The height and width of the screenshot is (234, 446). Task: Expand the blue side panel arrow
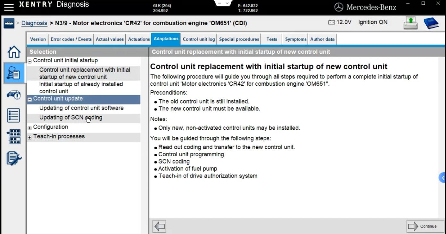click(442, 178)
